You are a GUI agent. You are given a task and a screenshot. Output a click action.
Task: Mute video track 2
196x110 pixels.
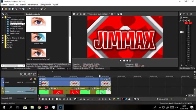[x=31, y=88]
